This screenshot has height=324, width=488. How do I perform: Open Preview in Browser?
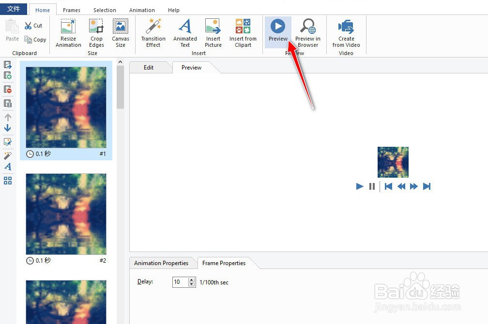coord(308,33)
